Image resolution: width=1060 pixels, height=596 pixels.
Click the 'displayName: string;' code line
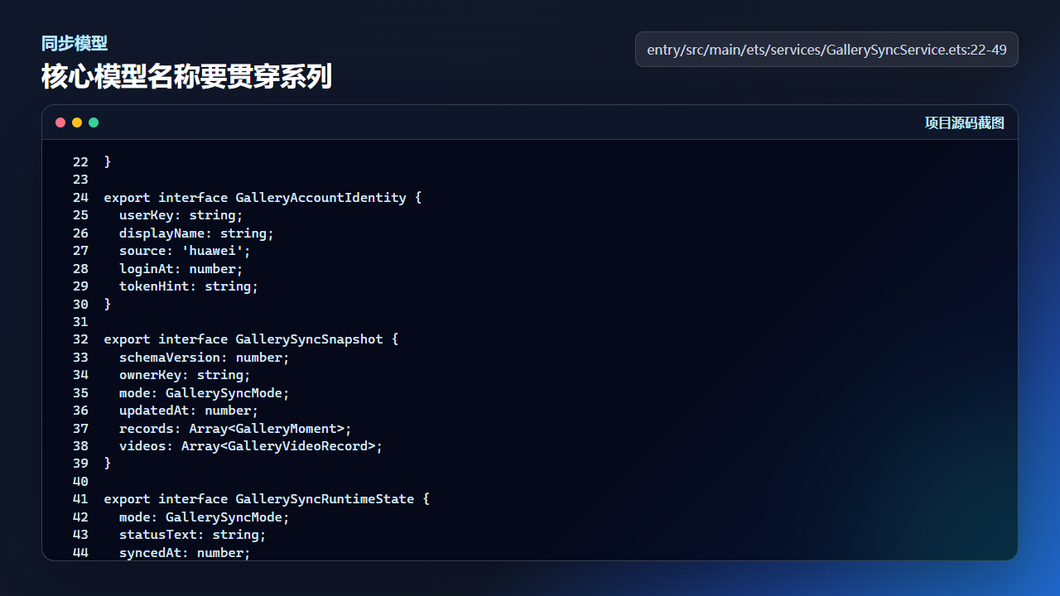196,233
